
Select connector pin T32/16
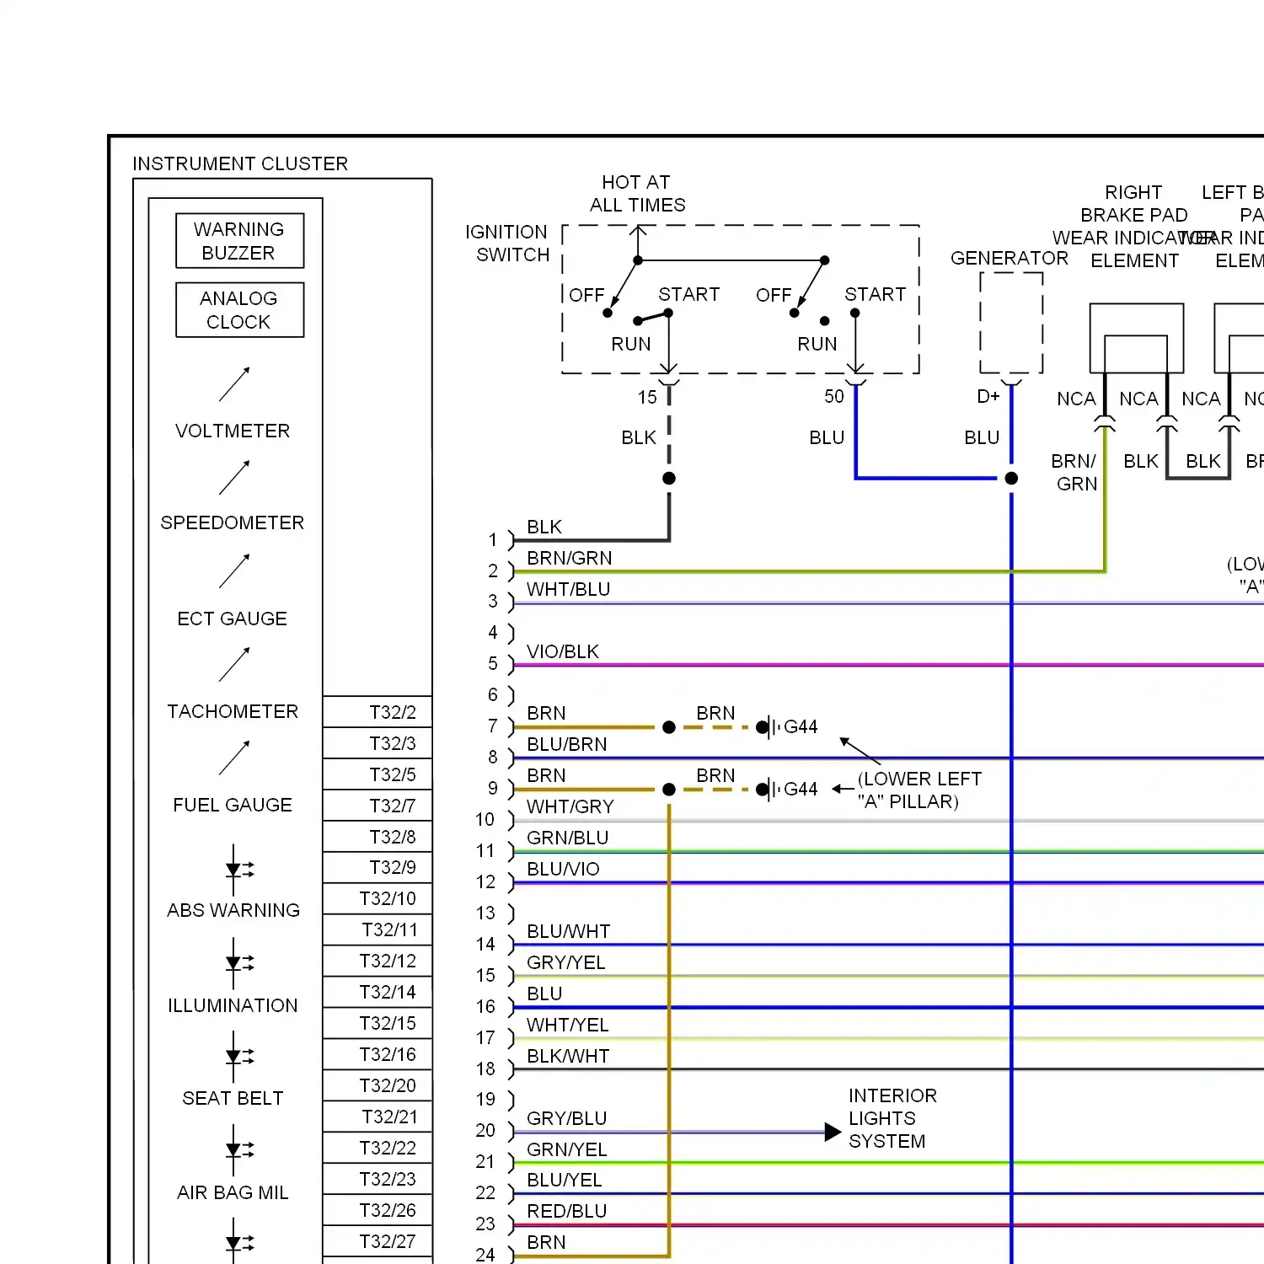(x=378, y=1054)
